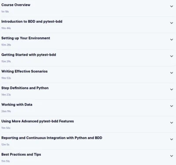176x165 pixels.
Task: Open Using More Advanced pytest-bdd Features title
Action: [37, 121]
